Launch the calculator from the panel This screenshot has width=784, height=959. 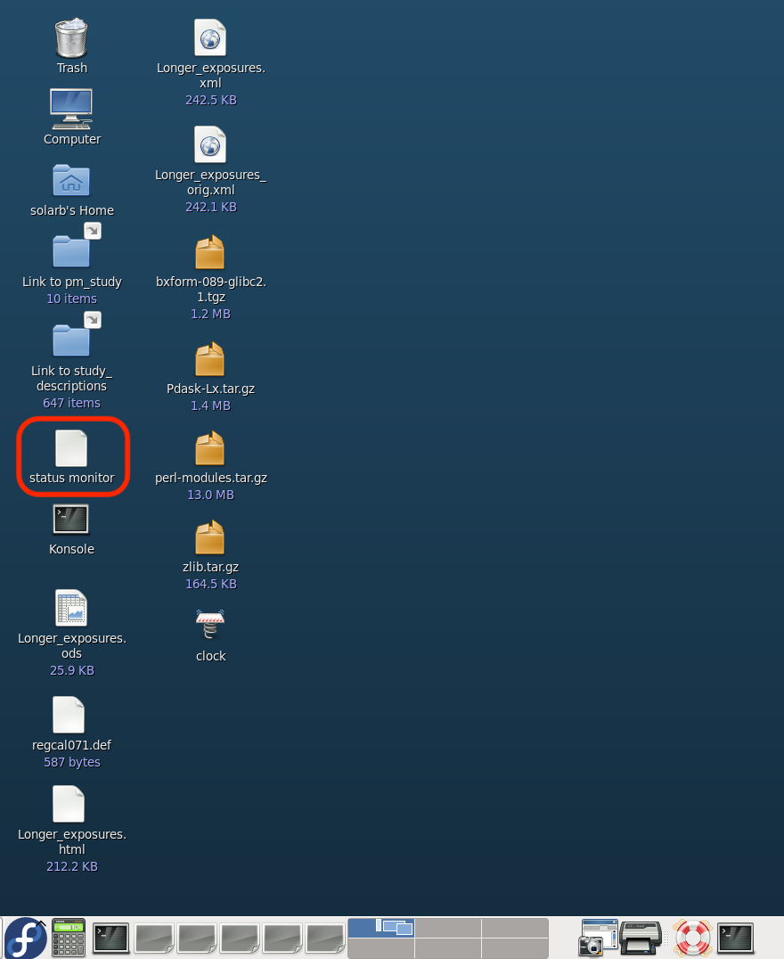click(x=69, y=938)
